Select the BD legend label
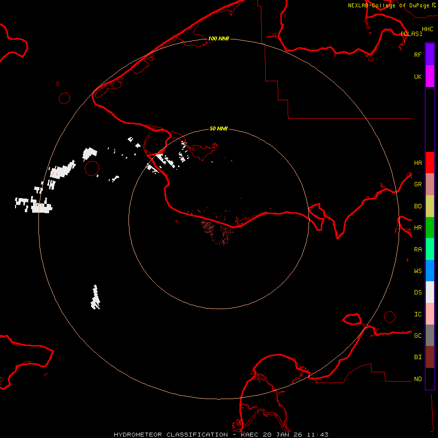This screenshot has height=438, width=438. pos(418,206)
